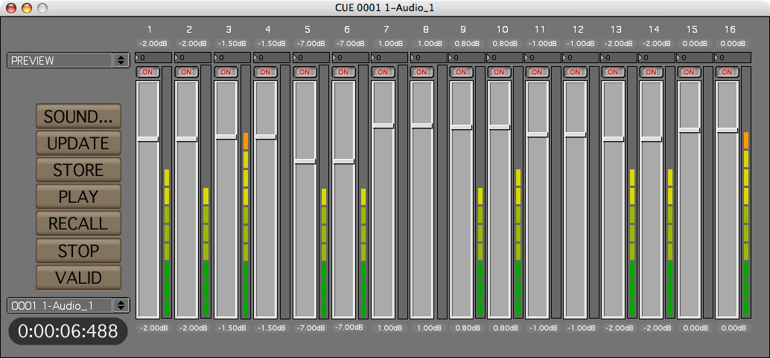The image size is (770, 358).
Task: Grab the channel 7 fader knob
Action: (x=383, y=126)
